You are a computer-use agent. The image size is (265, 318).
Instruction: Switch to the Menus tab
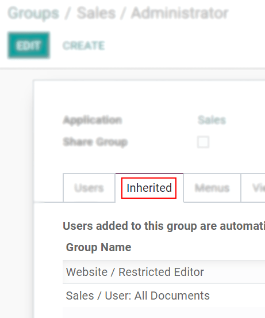[212, 188]
